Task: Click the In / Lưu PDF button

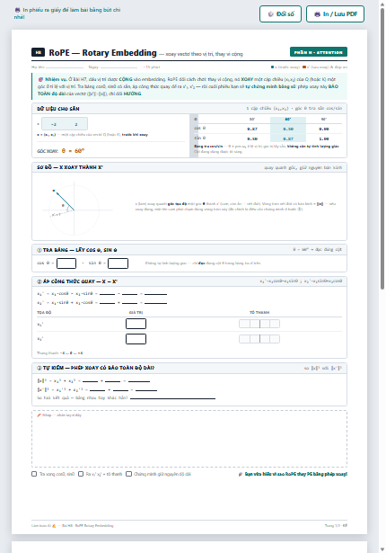Action: (x=335, y=14)
